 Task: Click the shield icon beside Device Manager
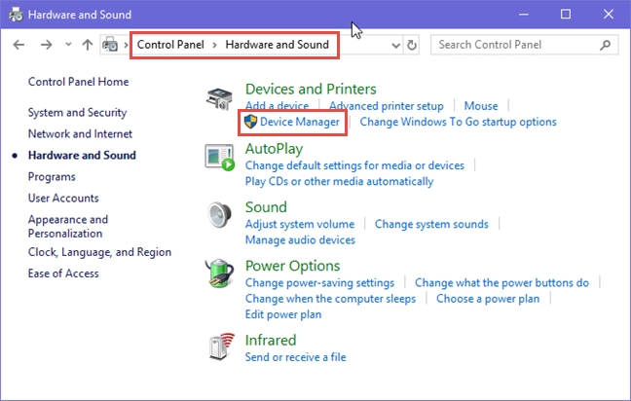click(250, 122)
